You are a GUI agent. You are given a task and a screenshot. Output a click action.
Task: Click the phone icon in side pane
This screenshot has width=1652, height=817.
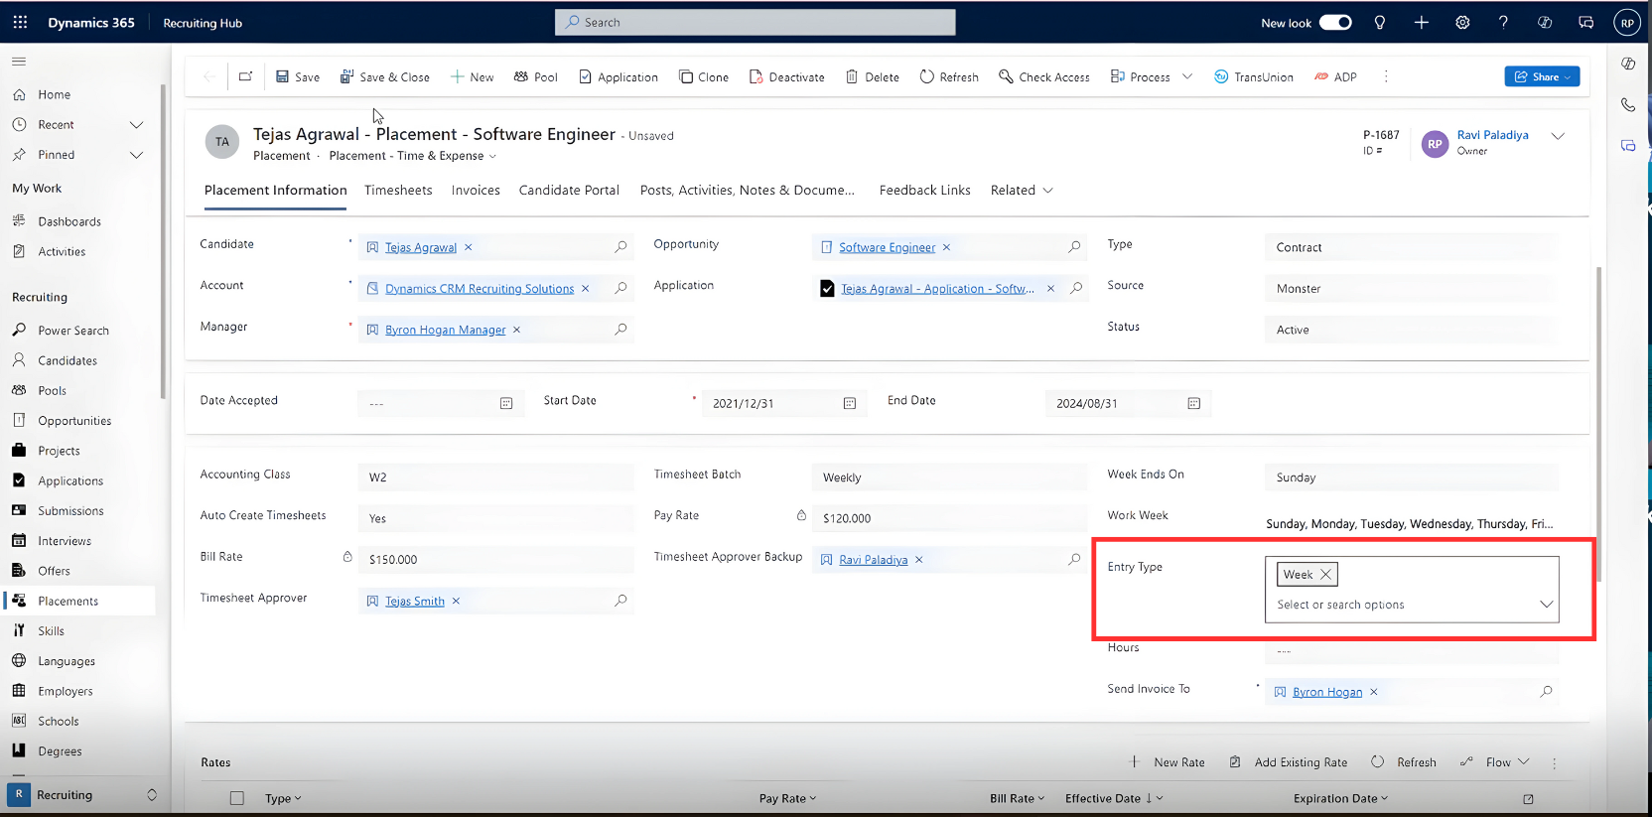click(1628, 104)
